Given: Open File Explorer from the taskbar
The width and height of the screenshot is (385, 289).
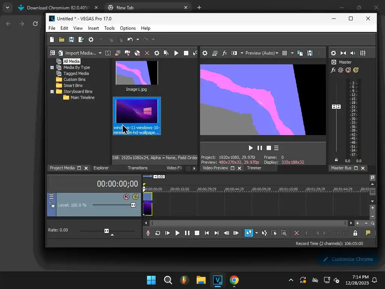Looking at the screenshot, I should point(201,280).
